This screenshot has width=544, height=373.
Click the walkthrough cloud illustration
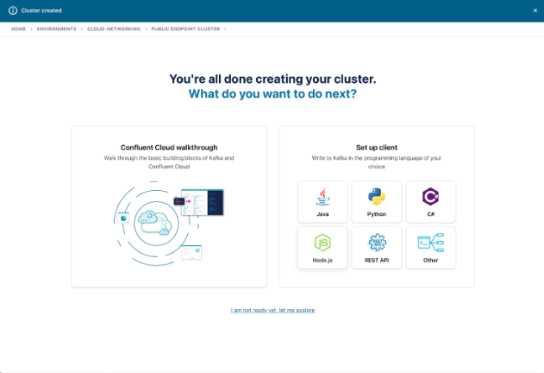(169, 223)
